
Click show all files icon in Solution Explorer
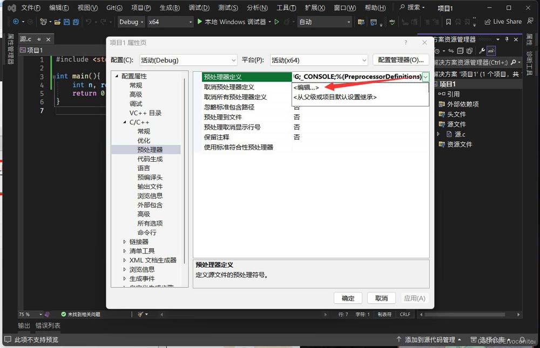tap(469, 51)
